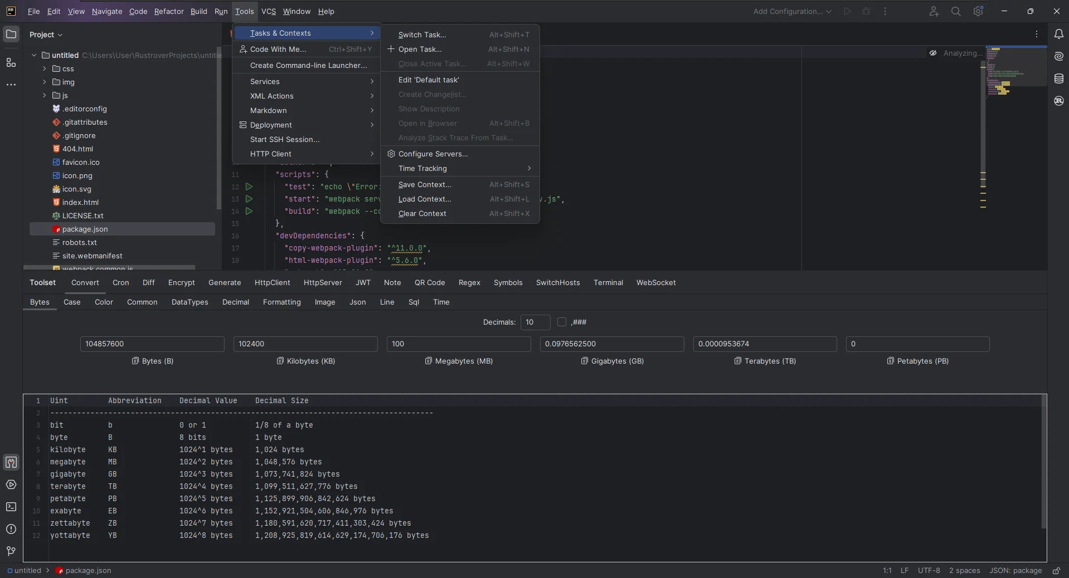Open the Notifications bell icon
1069x578 pixels.
(1058, 34)
